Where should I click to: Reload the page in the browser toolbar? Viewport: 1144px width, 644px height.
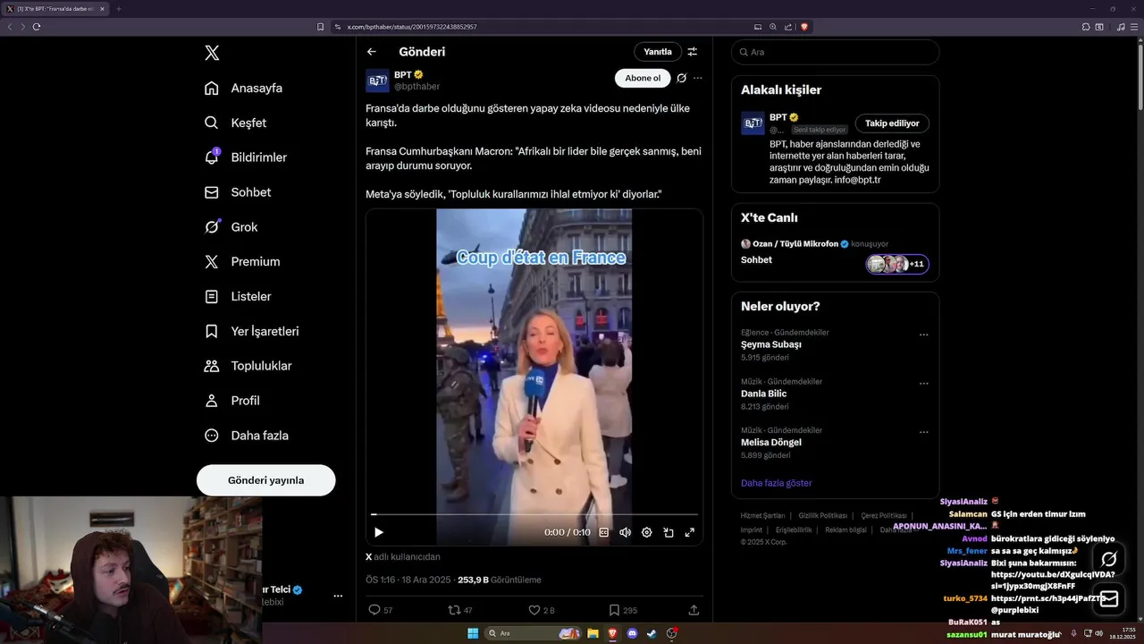tap(37, 27)
